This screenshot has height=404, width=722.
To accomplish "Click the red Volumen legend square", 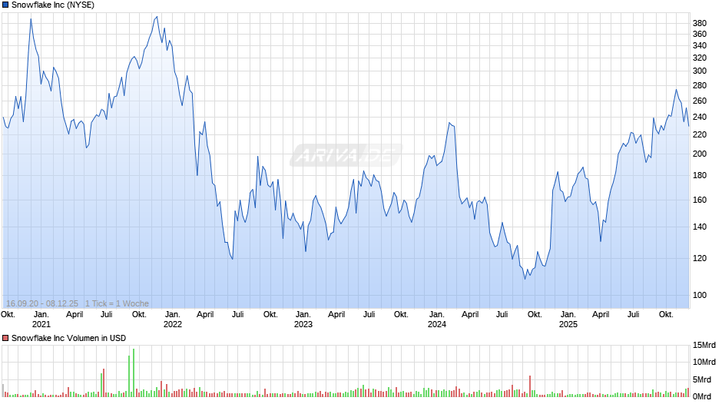I will (5, 338).
